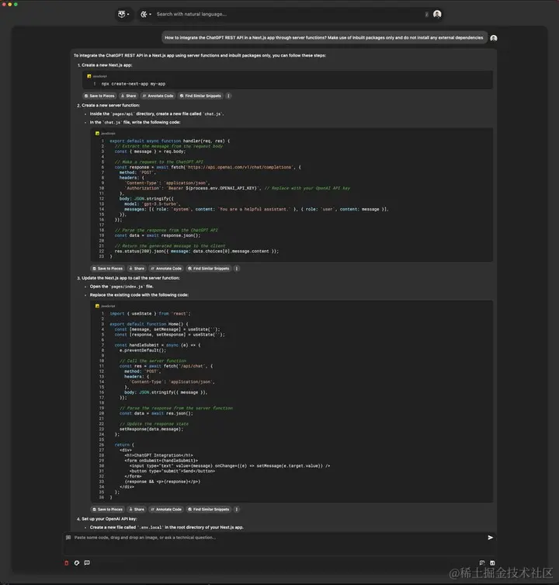Click the round icon beside the trash
The height and width of the screenshot is (585, 559).
click(77, 563)
